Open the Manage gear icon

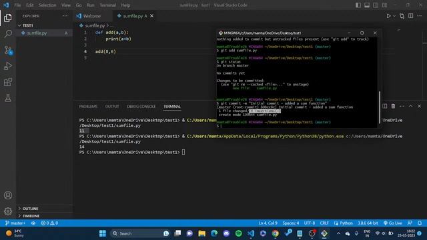tap(8, 211)
